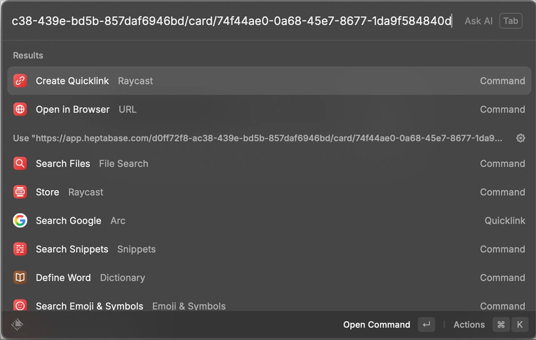Open the gear settings next to the heptabase URL

[x=521, y=138]
